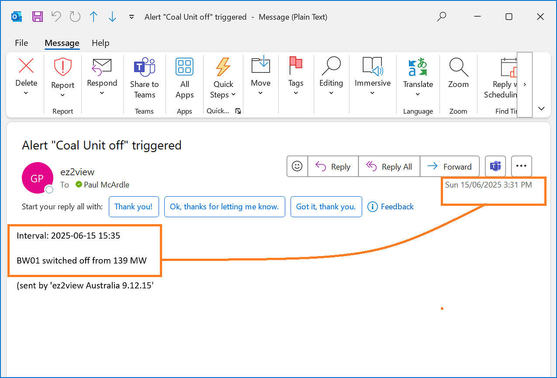This screenshot has width=557, height=378.
Task: Select the Message ribbon tab
Action: pos(62,43)
